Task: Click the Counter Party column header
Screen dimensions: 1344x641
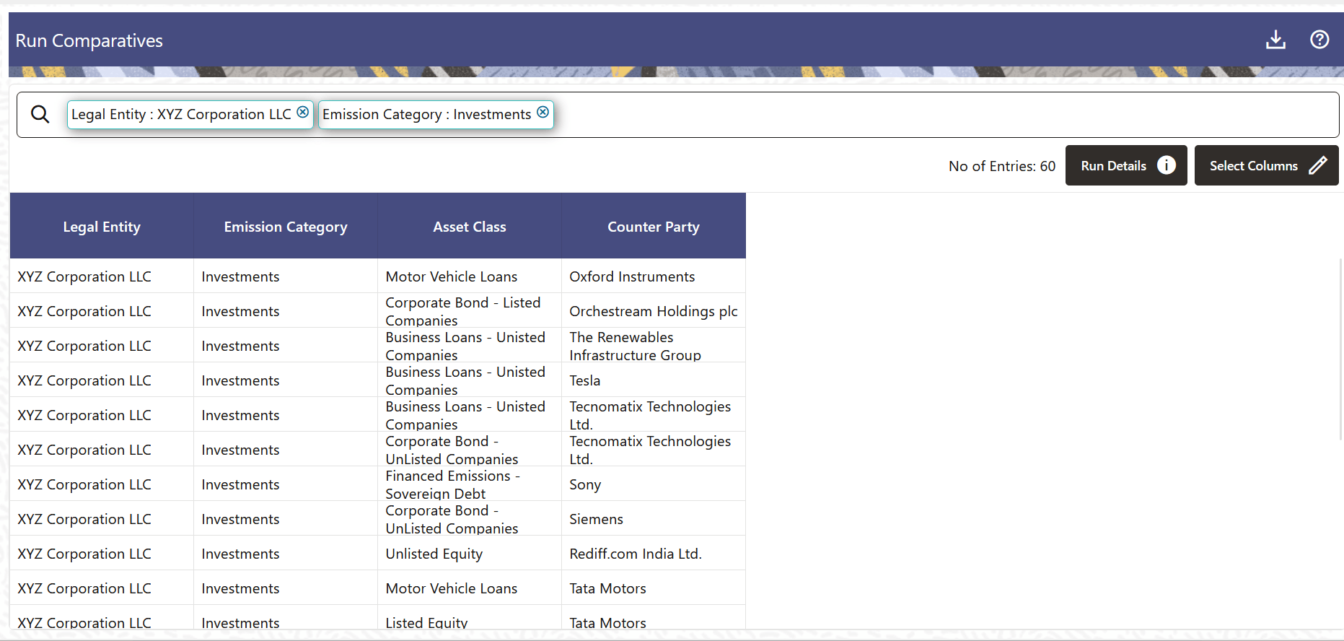Action: click(654, 226)
